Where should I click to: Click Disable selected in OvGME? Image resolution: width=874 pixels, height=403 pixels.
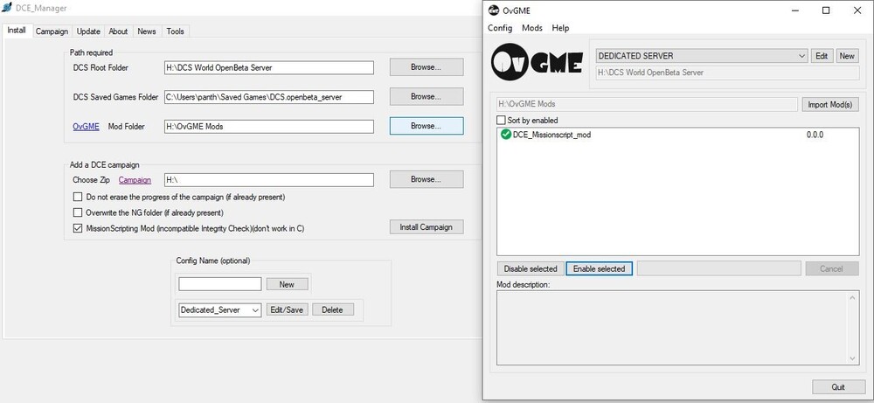click(x=531, y=268)
